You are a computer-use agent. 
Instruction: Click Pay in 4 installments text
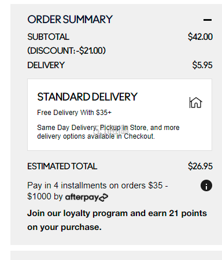click(x=98, y=191)
